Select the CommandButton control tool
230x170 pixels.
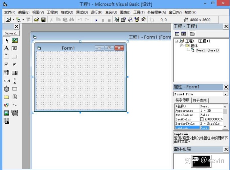[x=14, y=56]
